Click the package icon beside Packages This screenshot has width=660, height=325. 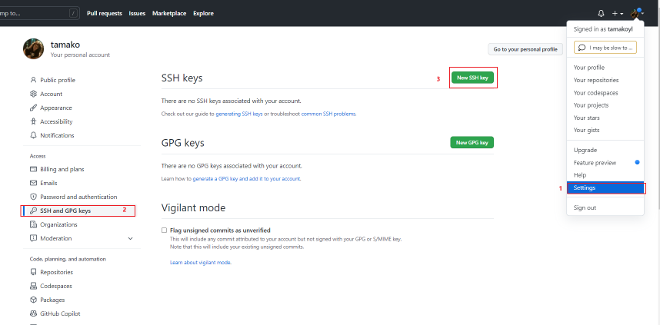point(33,300)
